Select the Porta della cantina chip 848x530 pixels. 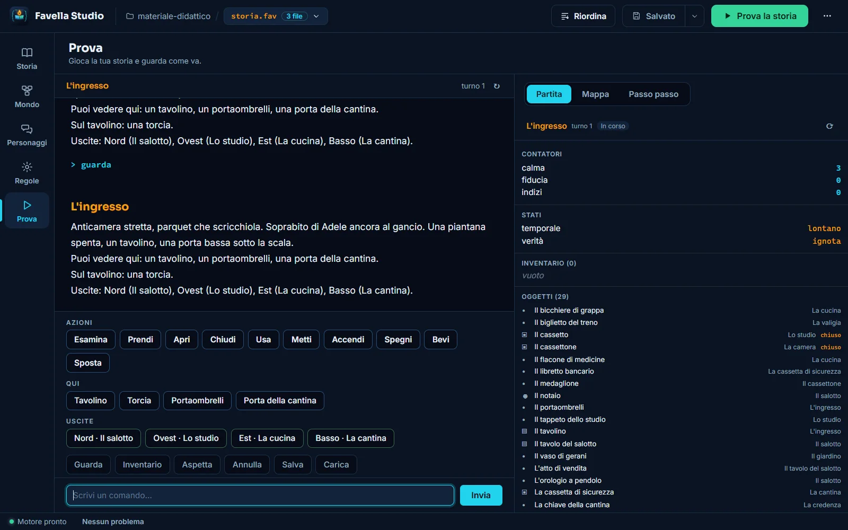tap(280, 400)
